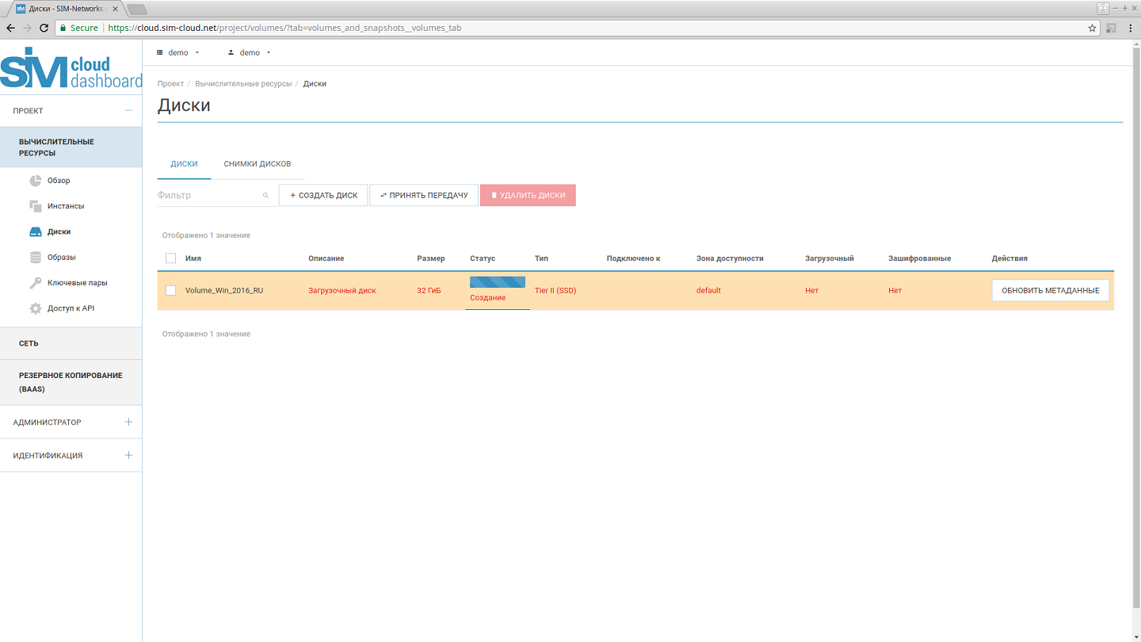Toggle the select-all checkbox in table header
Viewport: 1141px width, 642px height.
[170, 258]
